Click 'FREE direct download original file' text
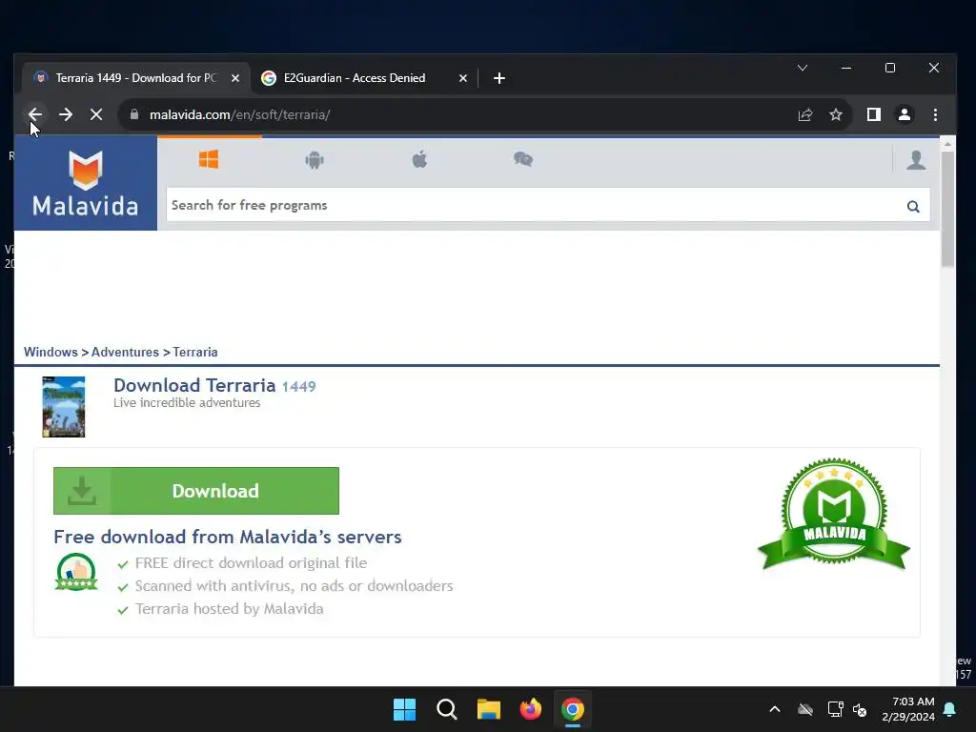This screenshot has height=732, width=976. click(x=251, y=562)
